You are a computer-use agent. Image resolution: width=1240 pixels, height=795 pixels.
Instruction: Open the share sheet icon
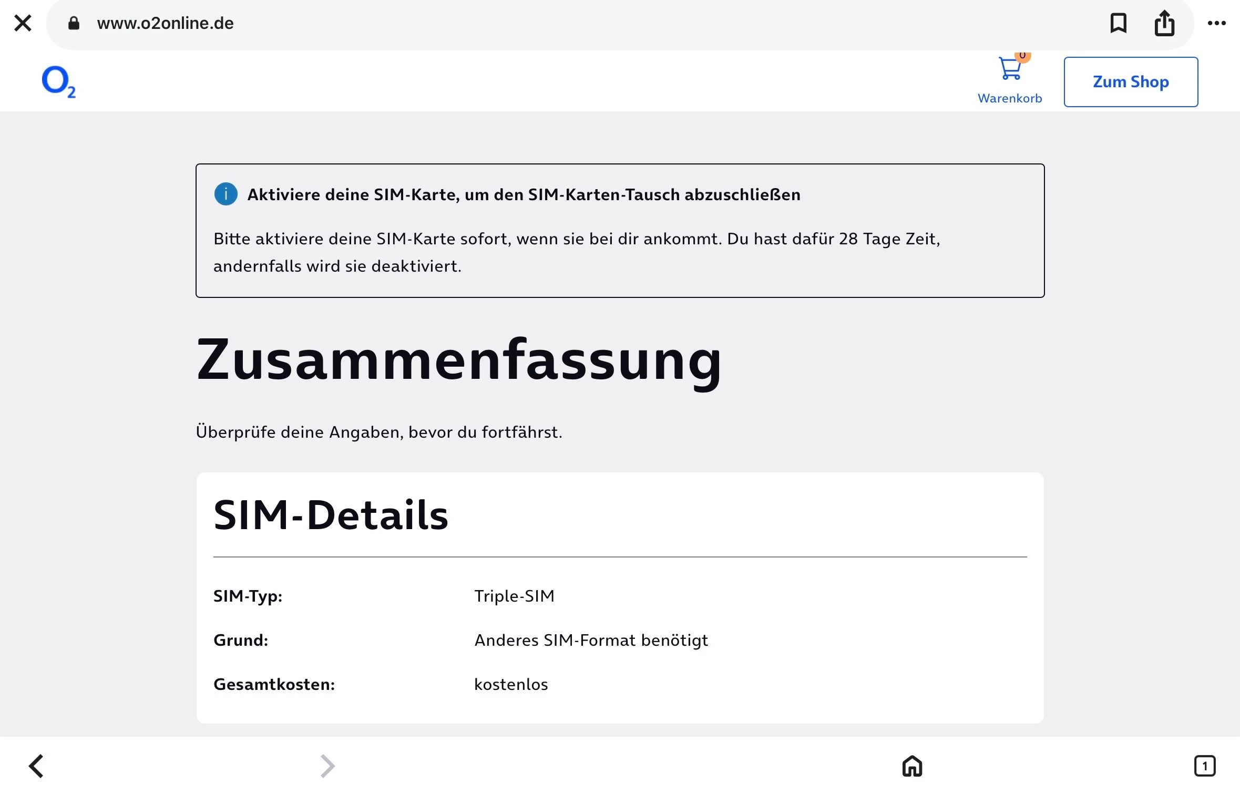1164,23
